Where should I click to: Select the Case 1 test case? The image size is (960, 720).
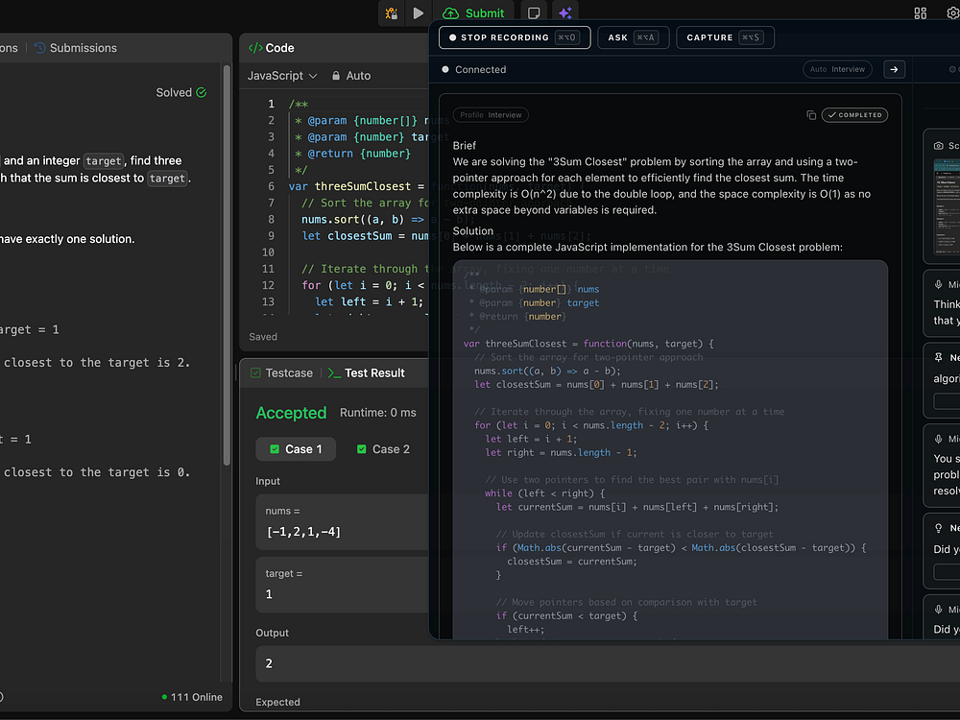(297, 449)
